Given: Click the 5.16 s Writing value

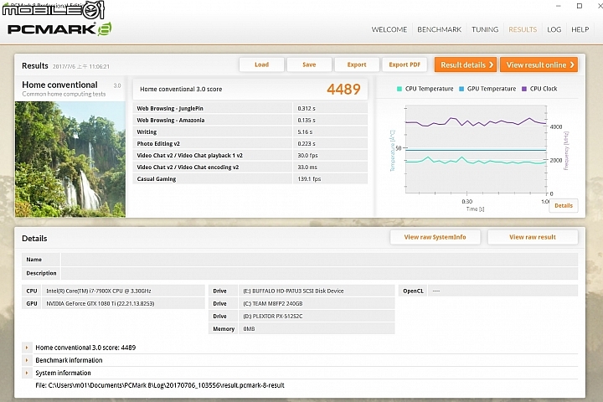Looking at the screenshot, I should coord(305,132).
